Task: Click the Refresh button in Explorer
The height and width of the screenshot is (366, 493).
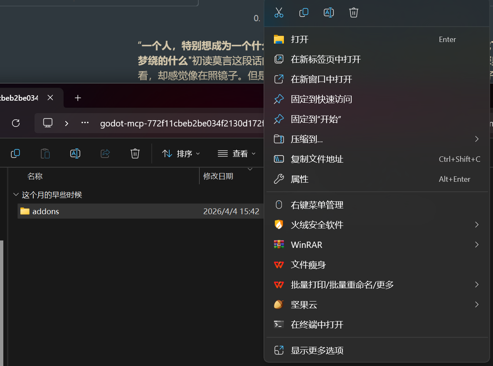Action: (16, 123)
